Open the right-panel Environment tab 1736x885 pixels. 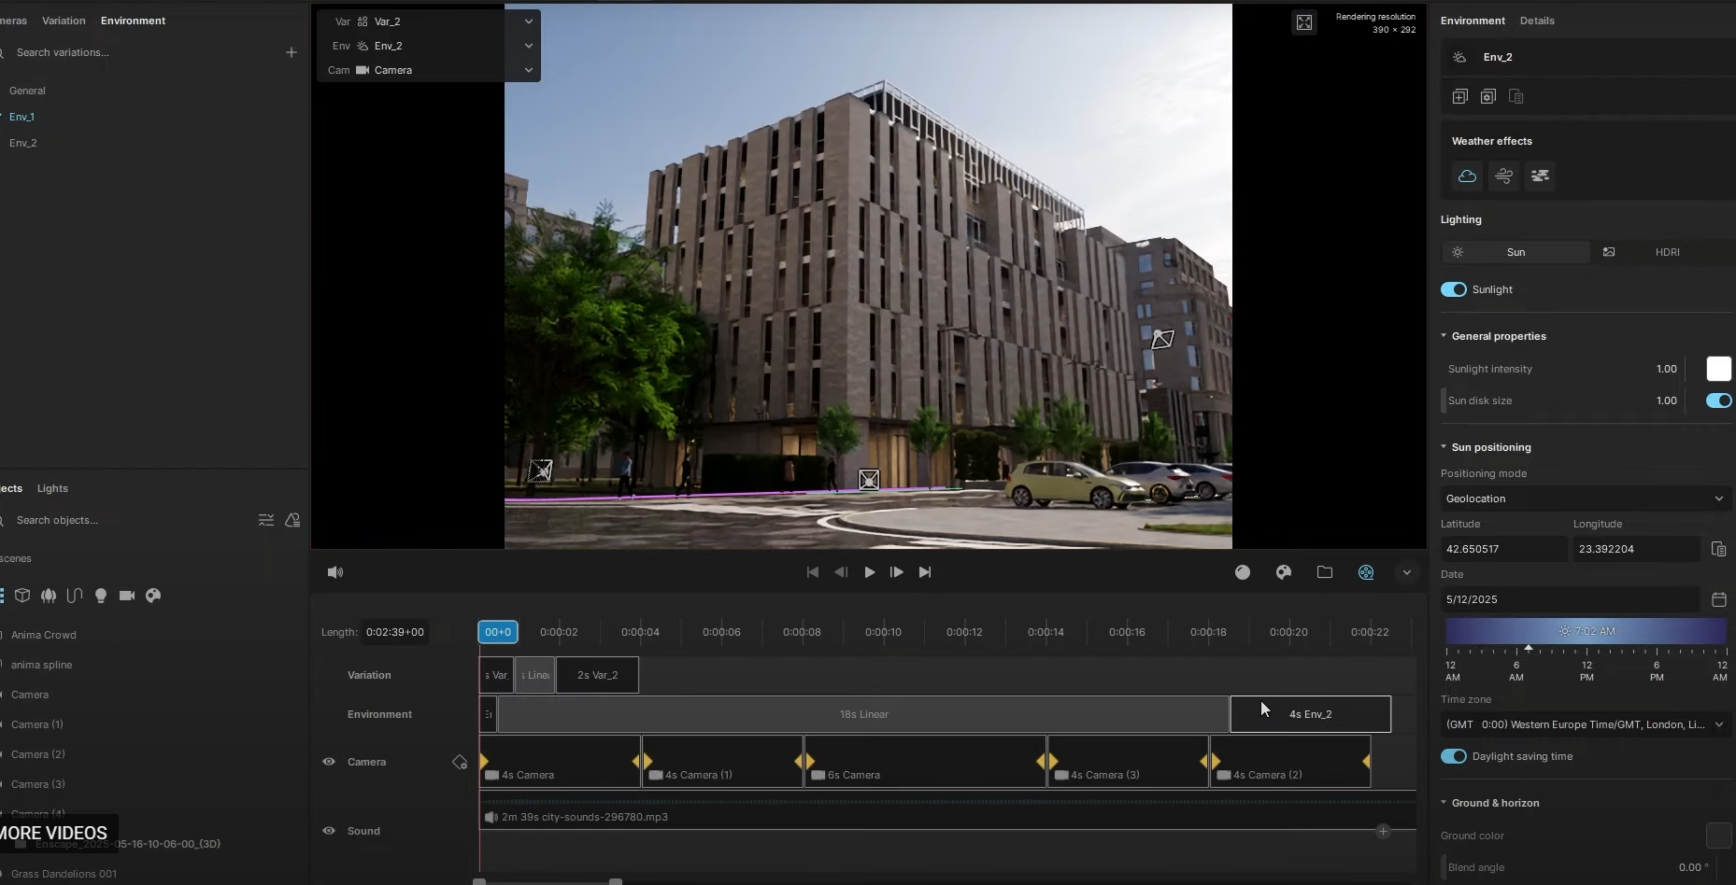[x=1473, y=21]
